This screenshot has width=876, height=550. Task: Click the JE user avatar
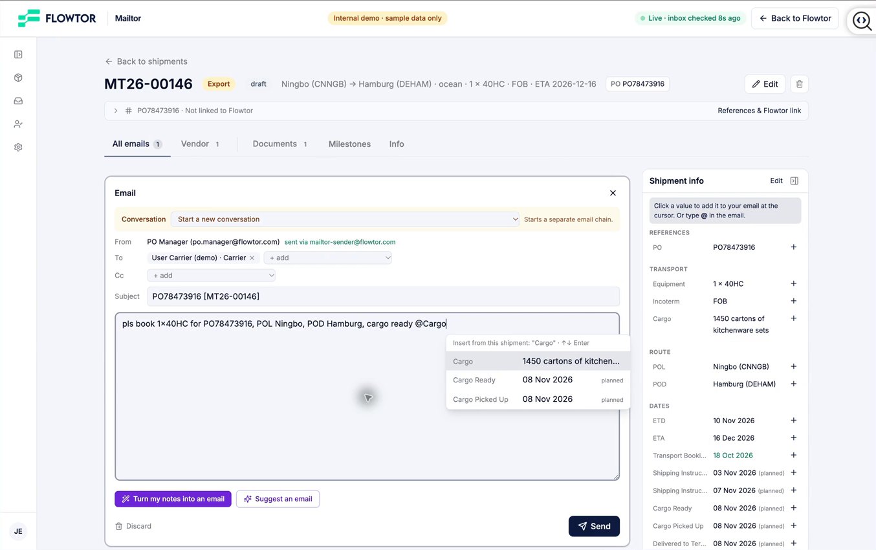[x=18, y=531]
